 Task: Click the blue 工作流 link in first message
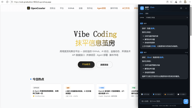click(153, 46)
